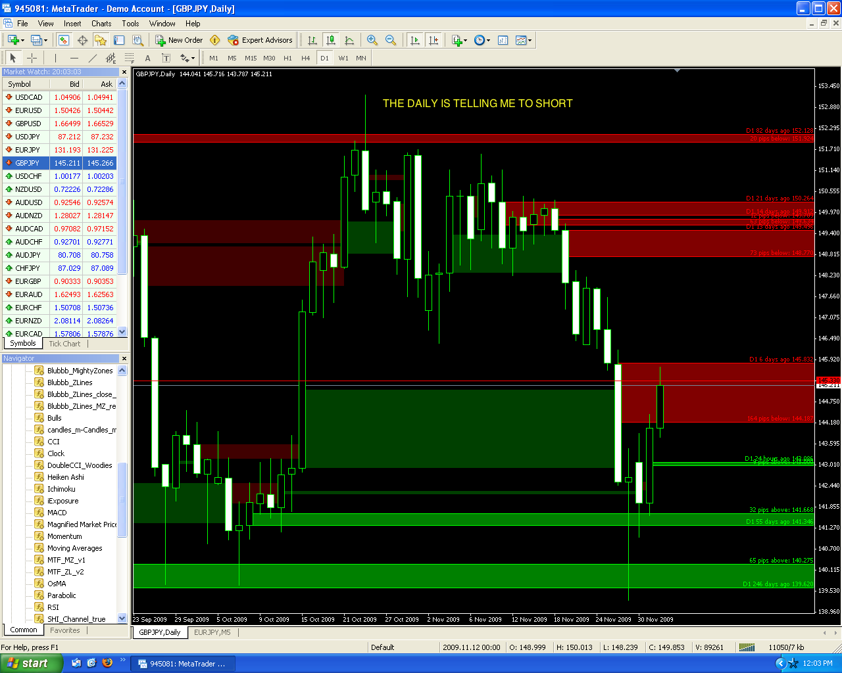Click connection status bars icon in status bar
842x673 pixels.
coord(747,647)
